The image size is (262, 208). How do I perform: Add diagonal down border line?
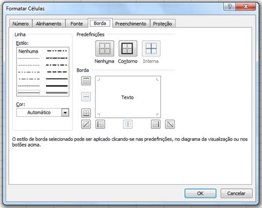pyautogui.click(x=170, y=124)
